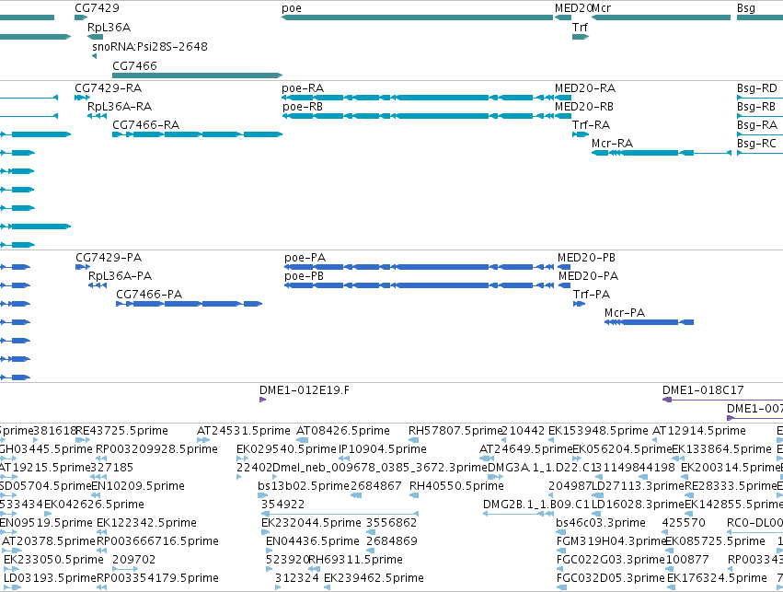Viewport: 783px width, 592px height.
Task: Select the poe-RB transcript glyph
Action: pos(419,116)
